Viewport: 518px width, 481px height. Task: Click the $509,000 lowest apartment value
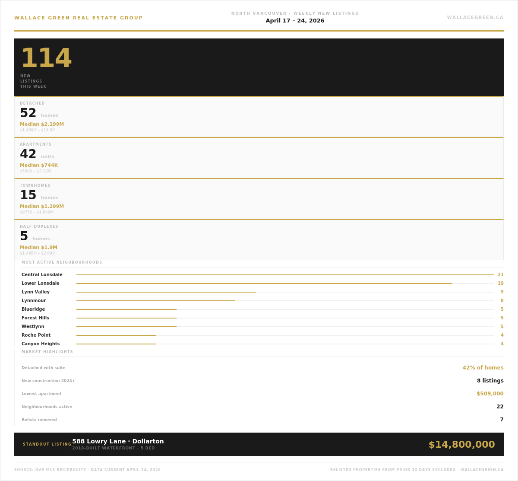[490, 394]
